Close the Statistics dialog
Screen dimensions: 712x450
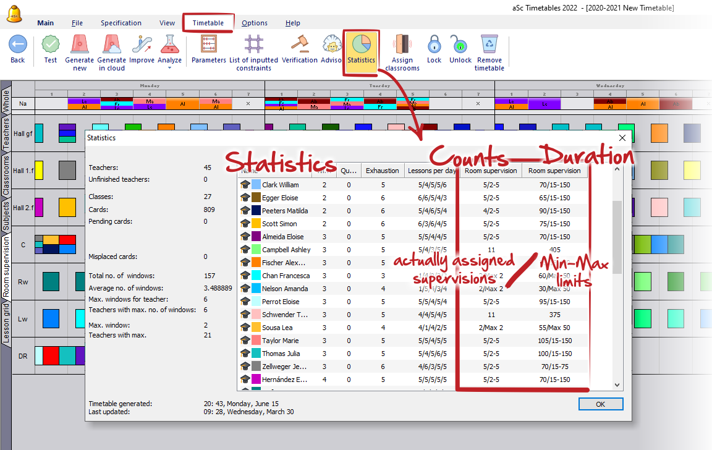tap(622, 138)
